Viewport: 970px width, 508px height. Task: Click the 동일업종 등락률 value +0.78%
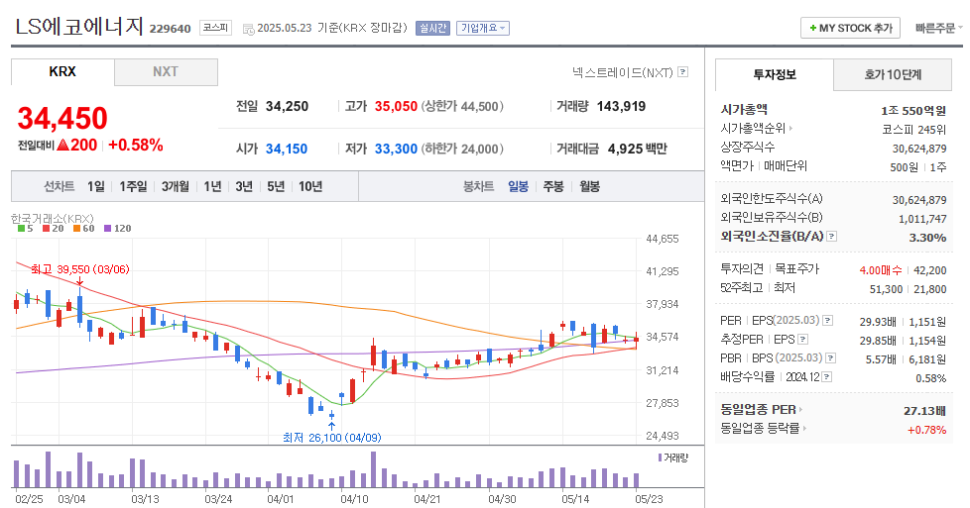(926, 430)
